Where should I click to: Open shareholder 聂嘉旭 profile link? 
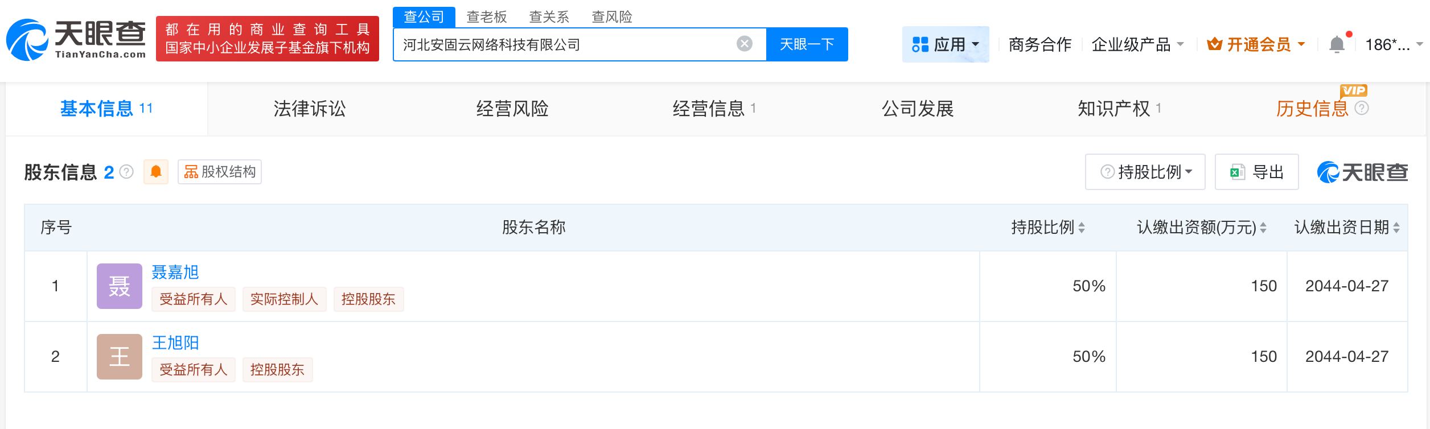[x=175, y=273]
